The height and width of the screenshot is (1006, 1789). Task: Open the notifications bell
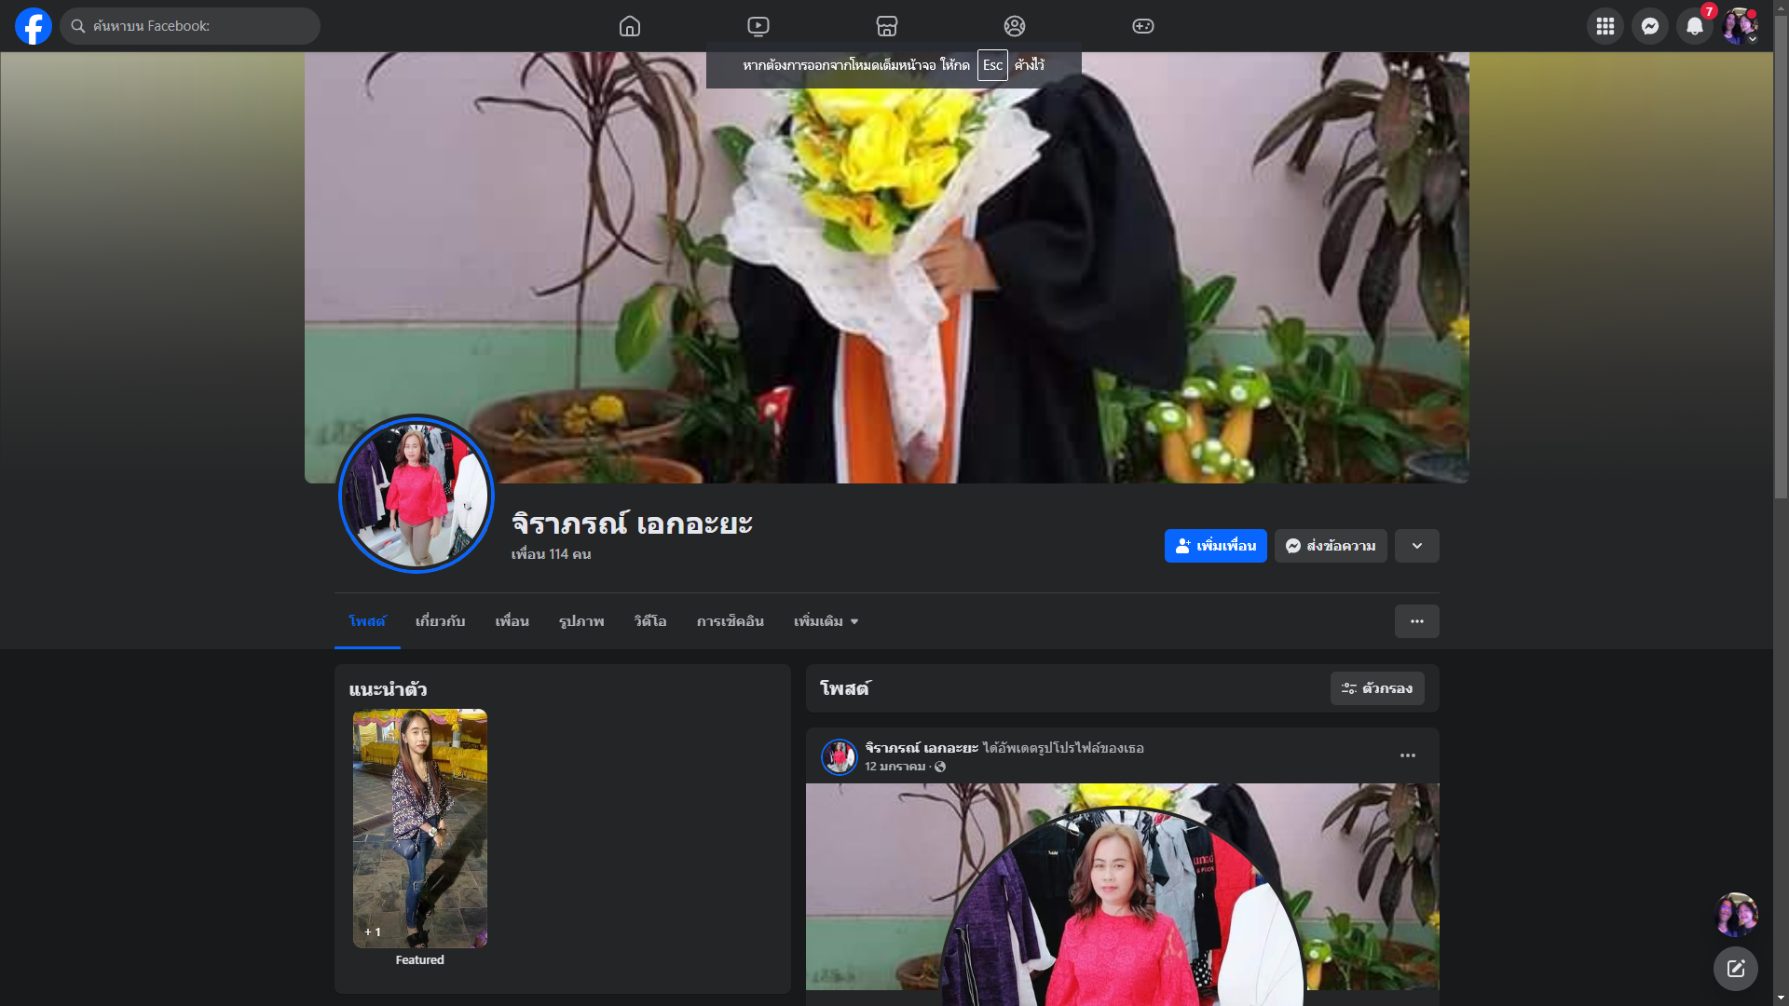[1695, 26]
